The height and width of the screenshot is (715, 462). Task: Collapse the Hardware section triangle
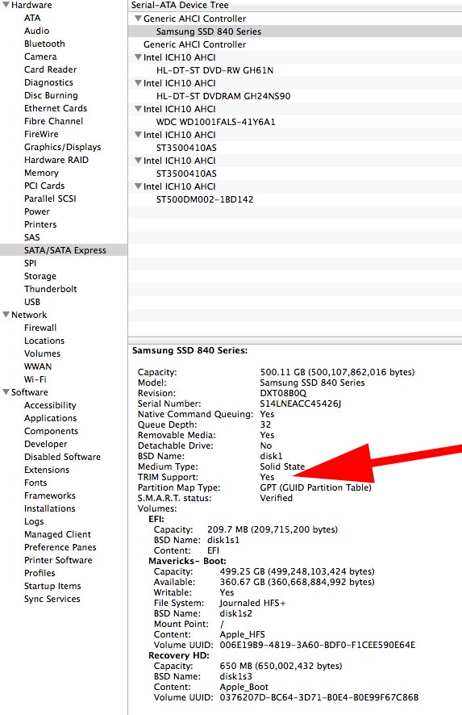(6, 5)
